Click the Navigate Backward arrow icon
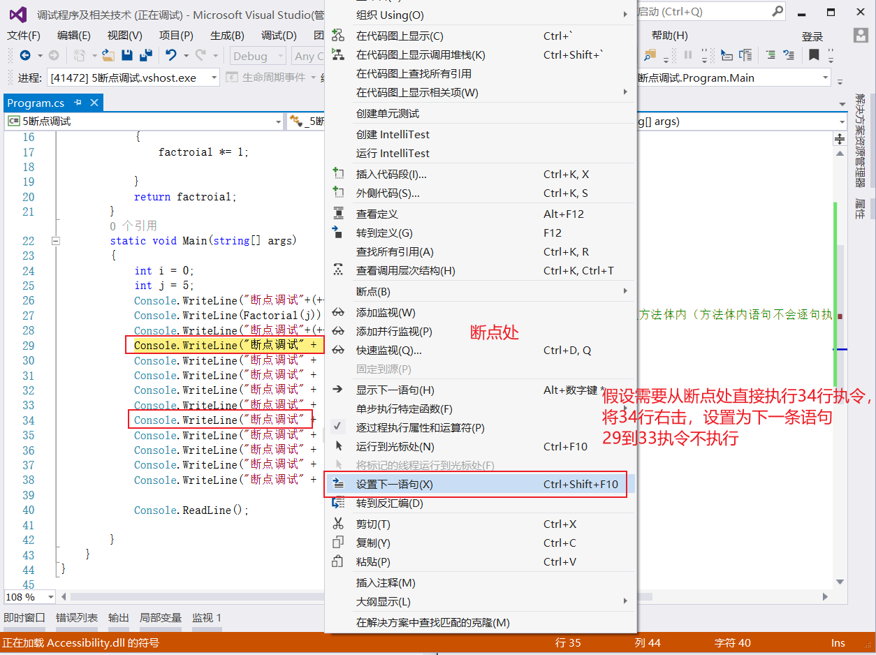The width and height of the screenshot is (876, 655). [x=25, y=55]
